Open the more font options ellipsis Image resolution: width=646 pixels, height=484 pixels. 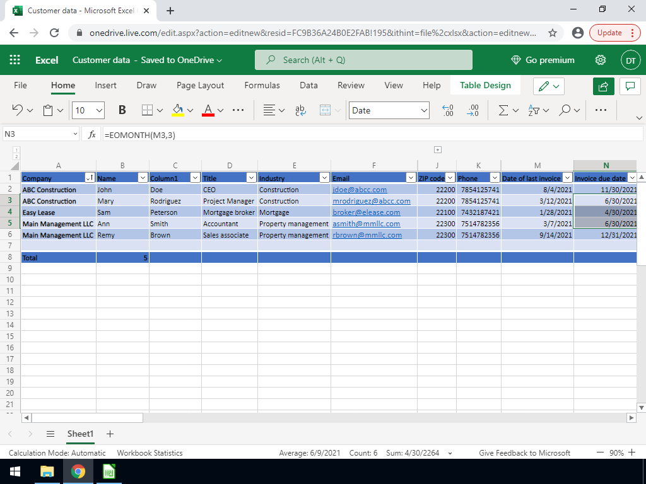pos(238,110)
